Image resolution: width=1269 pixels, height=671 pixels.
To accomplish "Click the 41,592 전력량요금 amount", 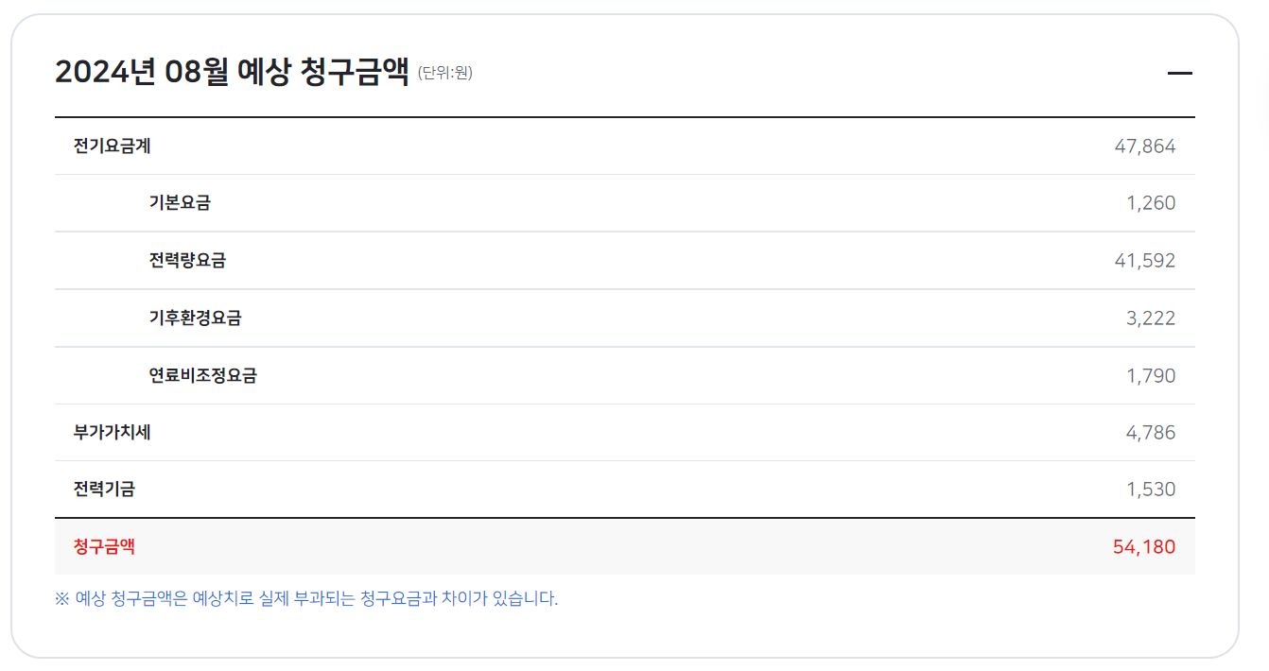I will (1147, 260).
